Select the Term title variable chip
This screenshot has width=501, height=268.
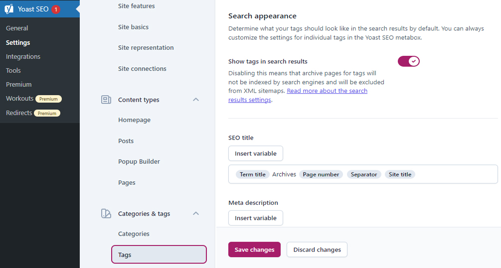(252, 174)
